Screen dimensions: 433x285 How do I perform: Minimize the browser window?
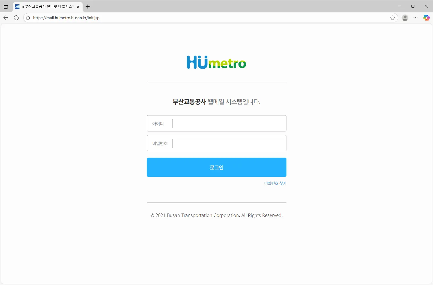[400, 6]
